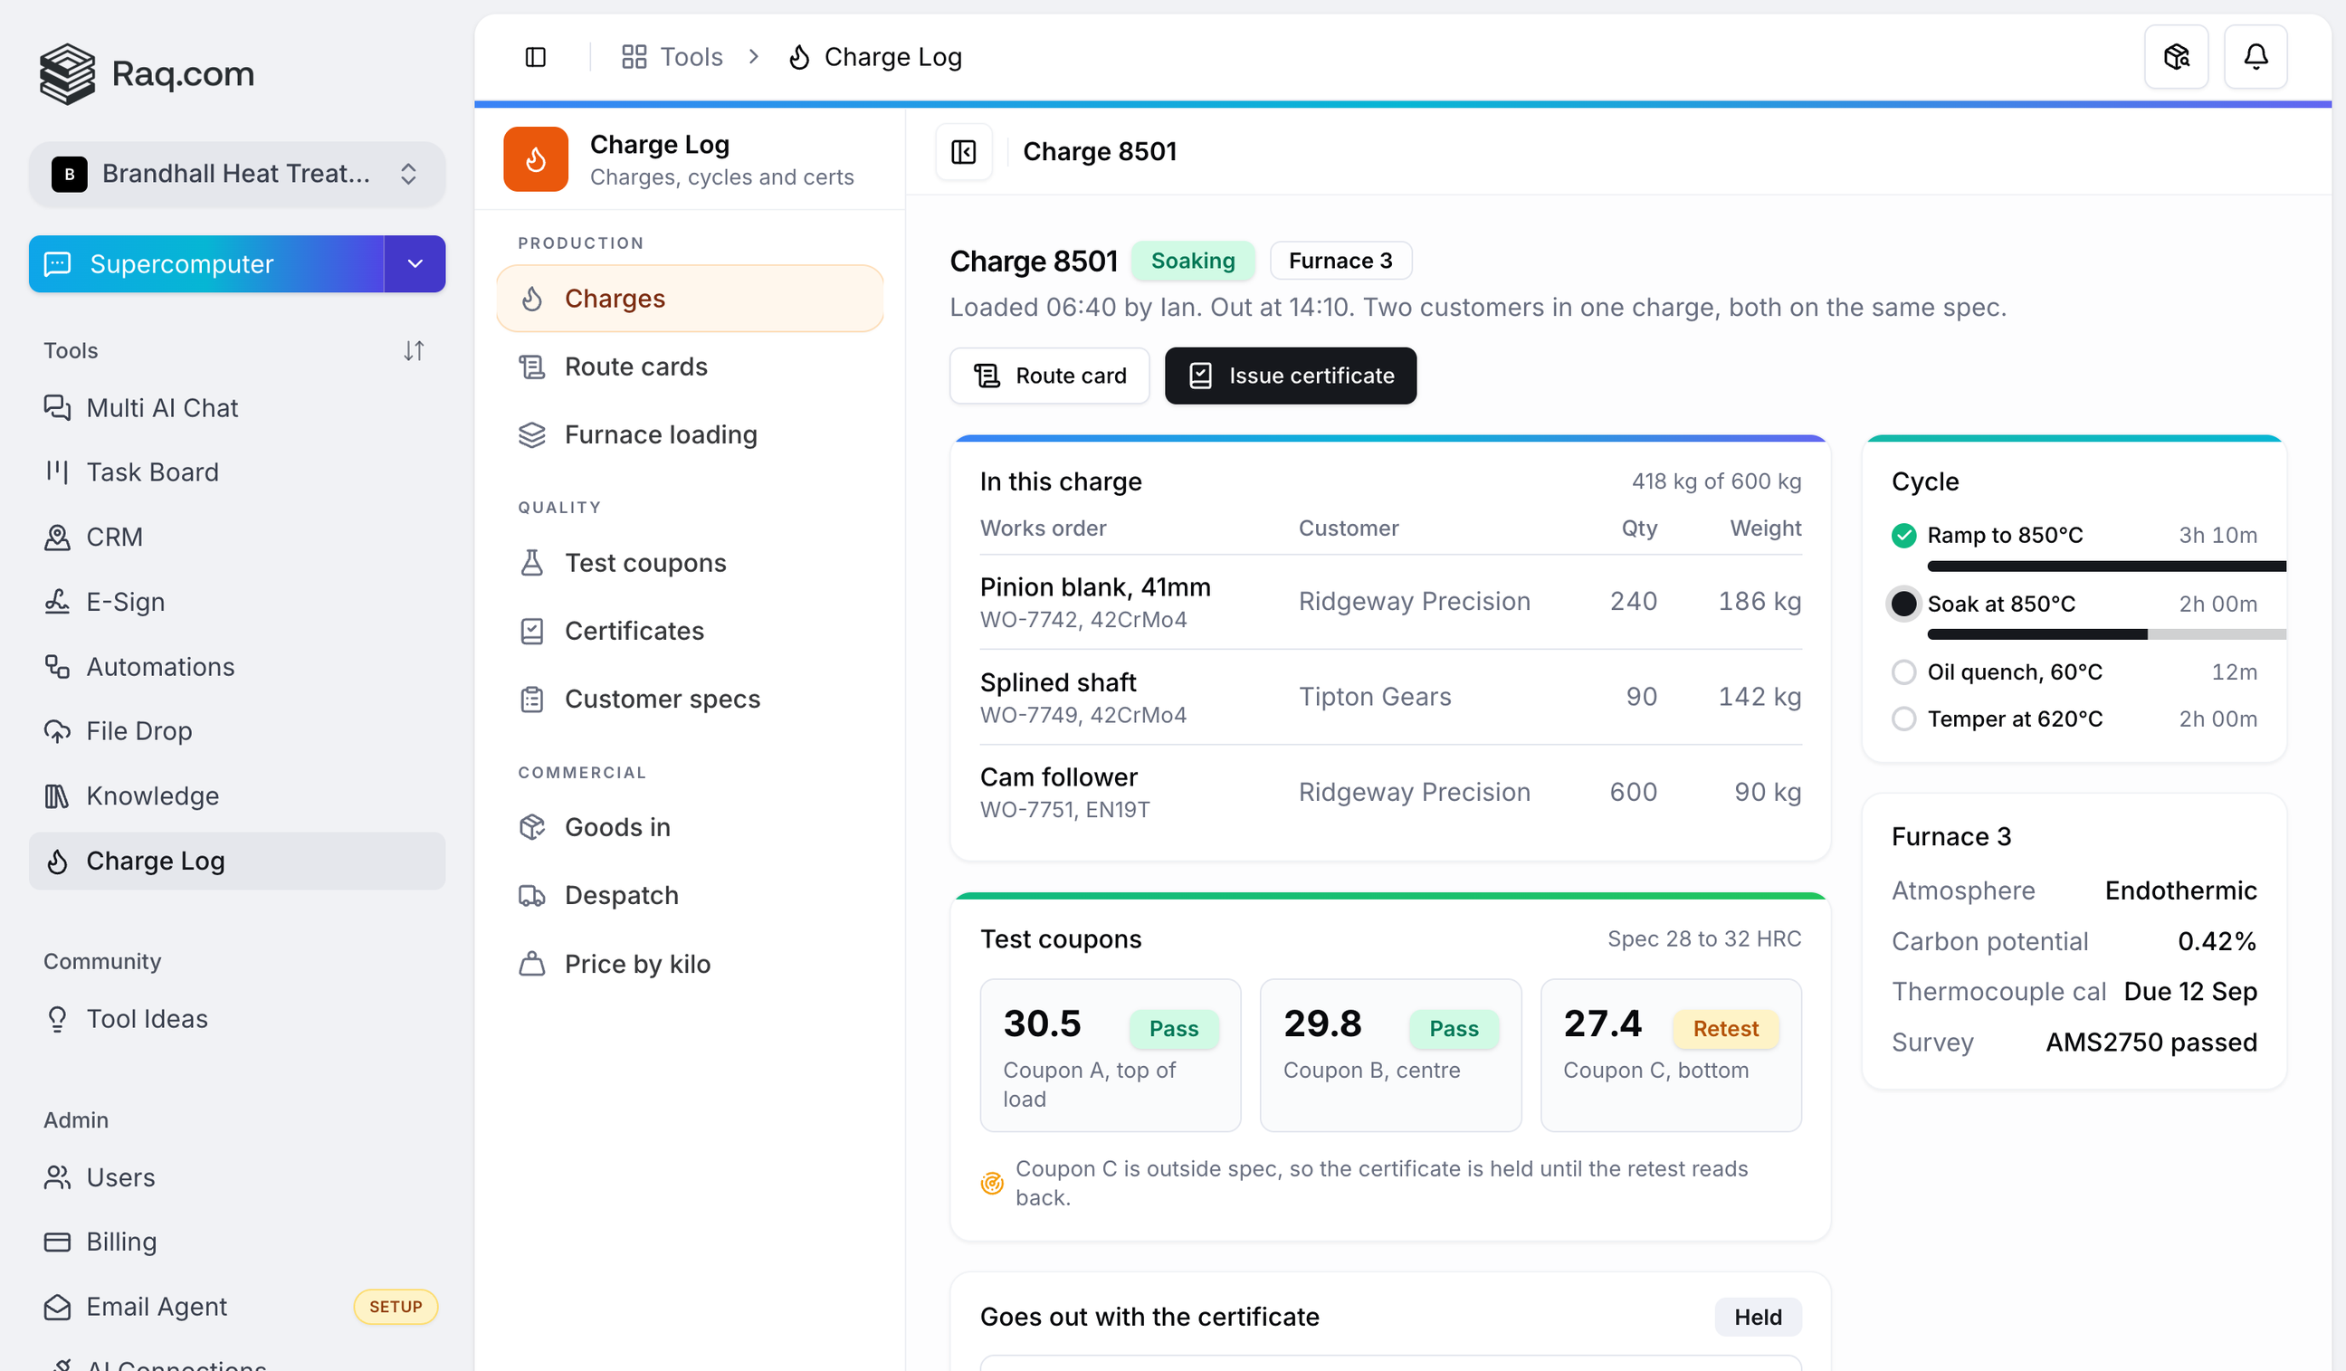Toggle the sidebar panel icon in header
Screen dimensions: 2346x1371
pos(535,57)
